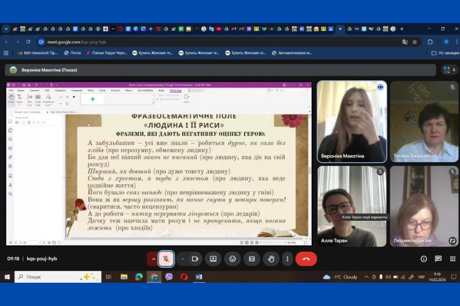
Task: Select Вероніка Махотіна's video tile
Action: 351,122
